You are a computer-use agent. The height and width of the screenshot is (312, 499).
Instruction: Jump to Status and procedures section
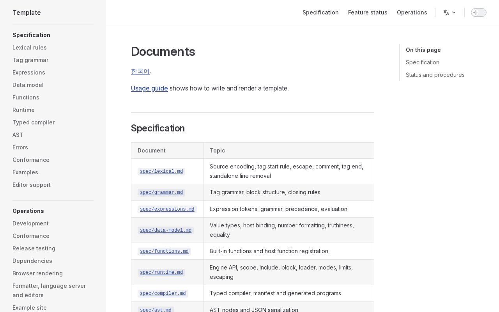pos(435,75)
